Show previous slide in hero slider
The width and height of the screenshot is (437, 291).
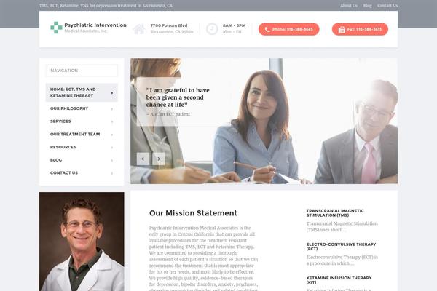143,159
